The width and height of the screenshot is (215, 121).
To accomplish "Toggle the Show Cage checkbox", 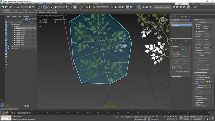I will [x=196, y=82].
